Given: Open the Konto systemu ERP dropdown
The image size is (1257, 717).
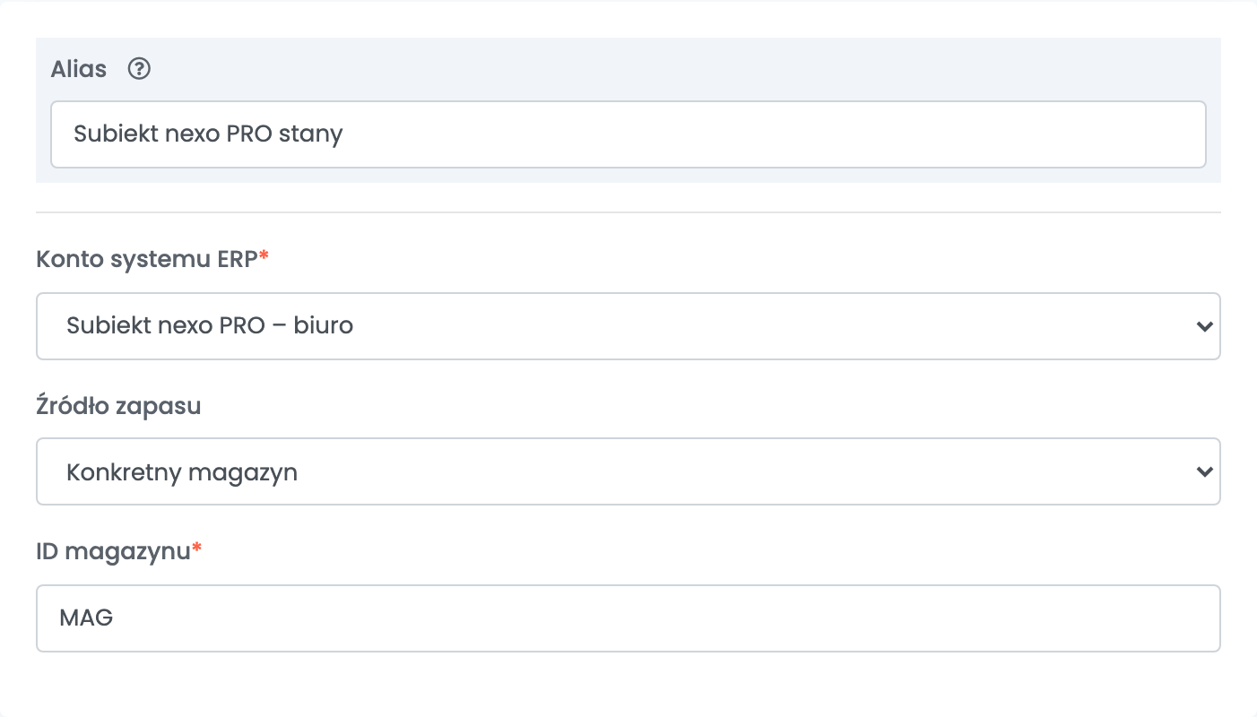Looking at the screenshot, I should 628,326.
